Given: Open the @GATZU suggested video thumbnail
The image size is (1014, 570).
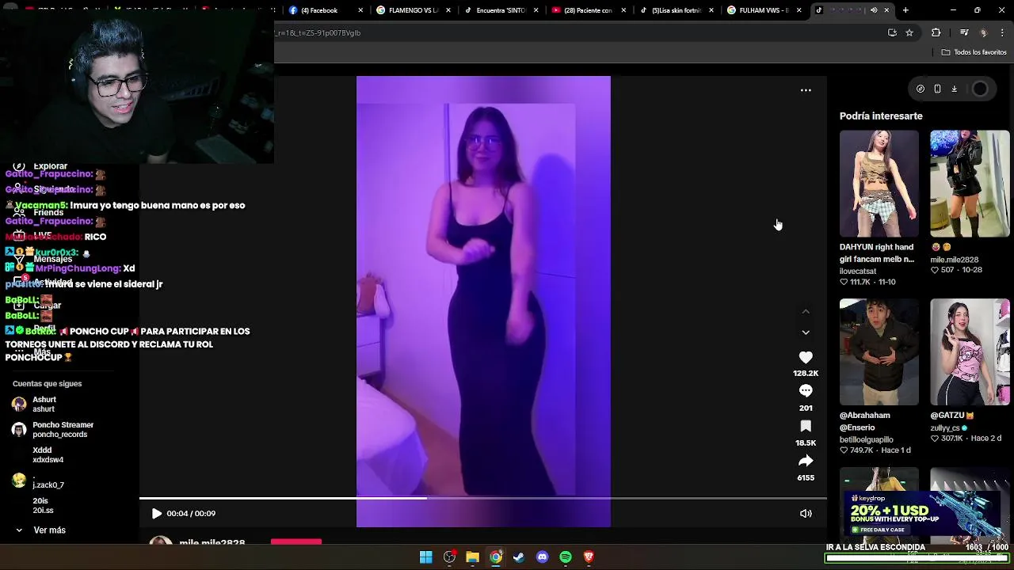Looking at the screenshot, I should click(970, 352).
